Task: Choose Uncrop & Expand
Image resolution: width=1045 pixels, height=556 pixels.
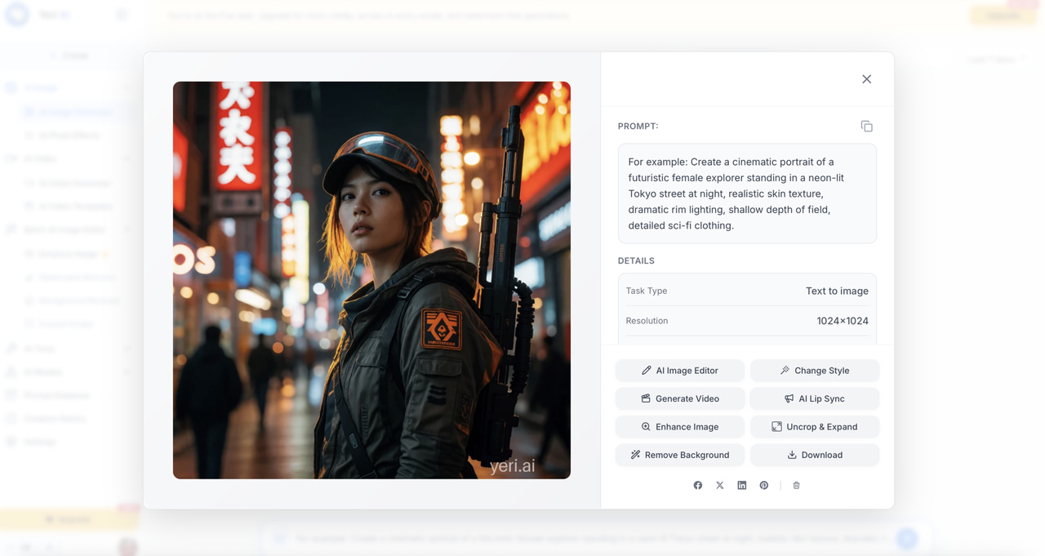Action: pos(815,427)
